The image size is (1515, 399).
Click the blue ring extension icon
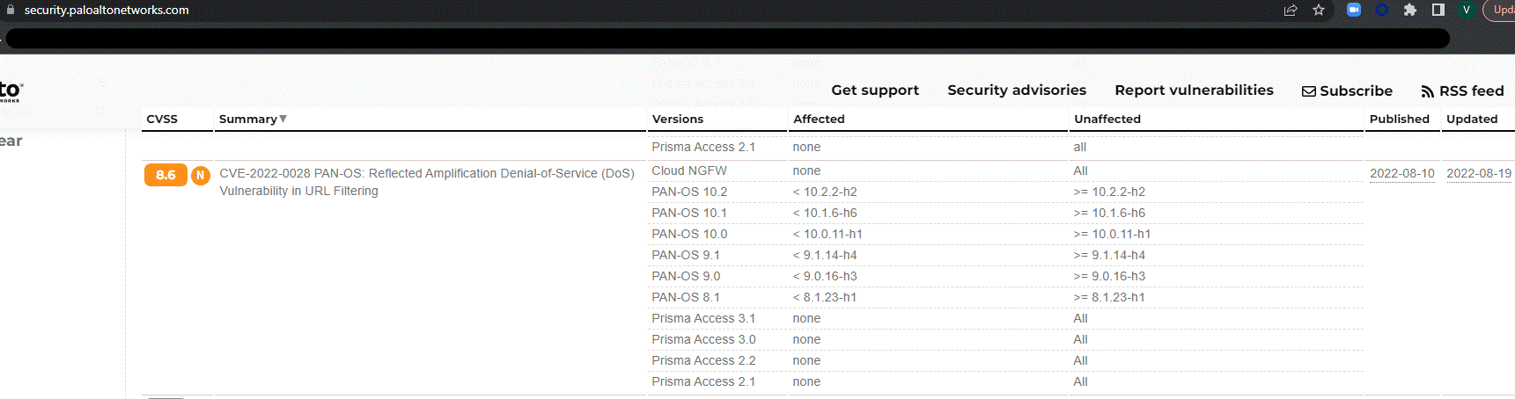pyautogui.click(x=1382, y=10)
